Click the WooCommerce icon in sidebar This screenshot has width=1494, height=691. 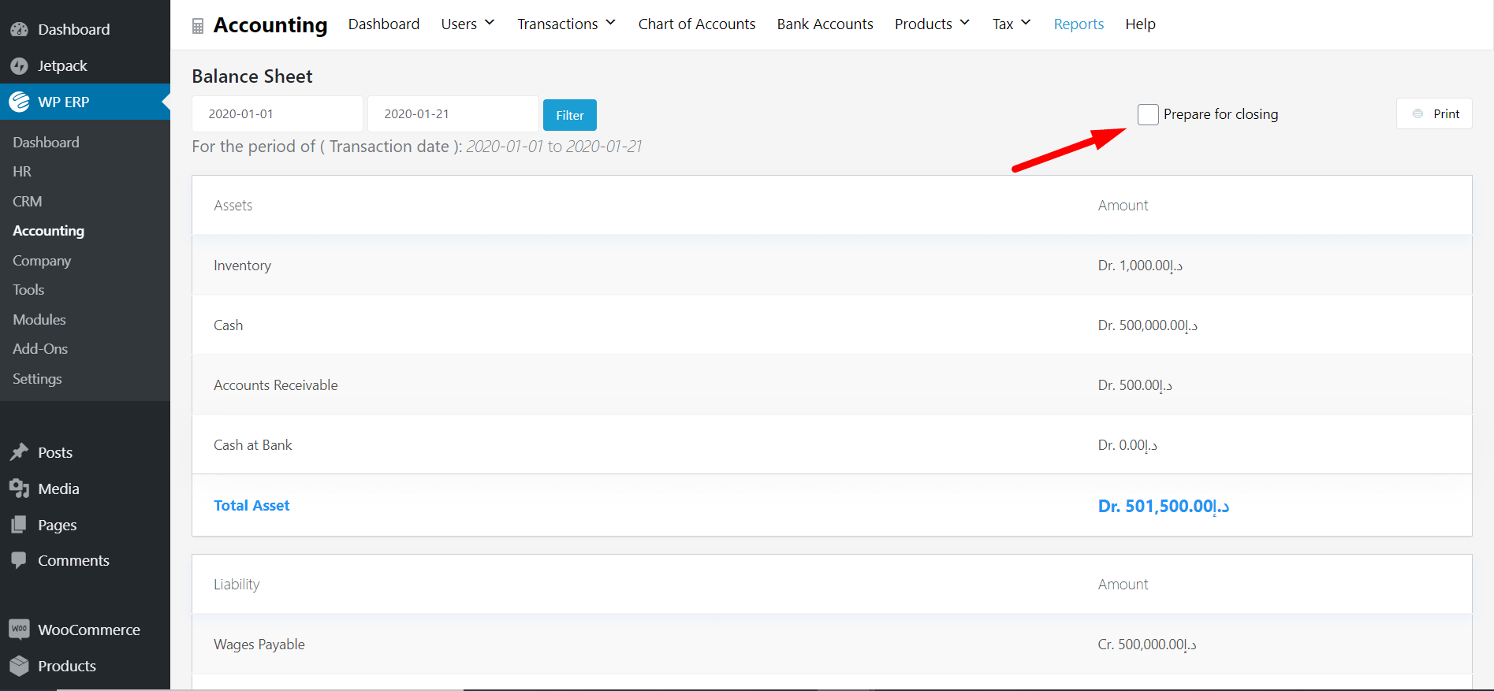(20, 629)
